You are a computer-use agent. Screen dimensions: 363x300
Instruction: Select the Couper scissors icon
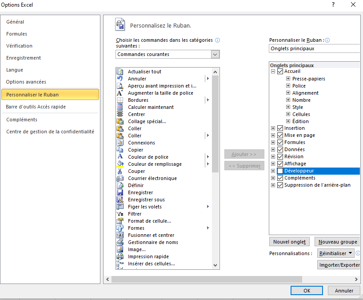pos(120,171)
